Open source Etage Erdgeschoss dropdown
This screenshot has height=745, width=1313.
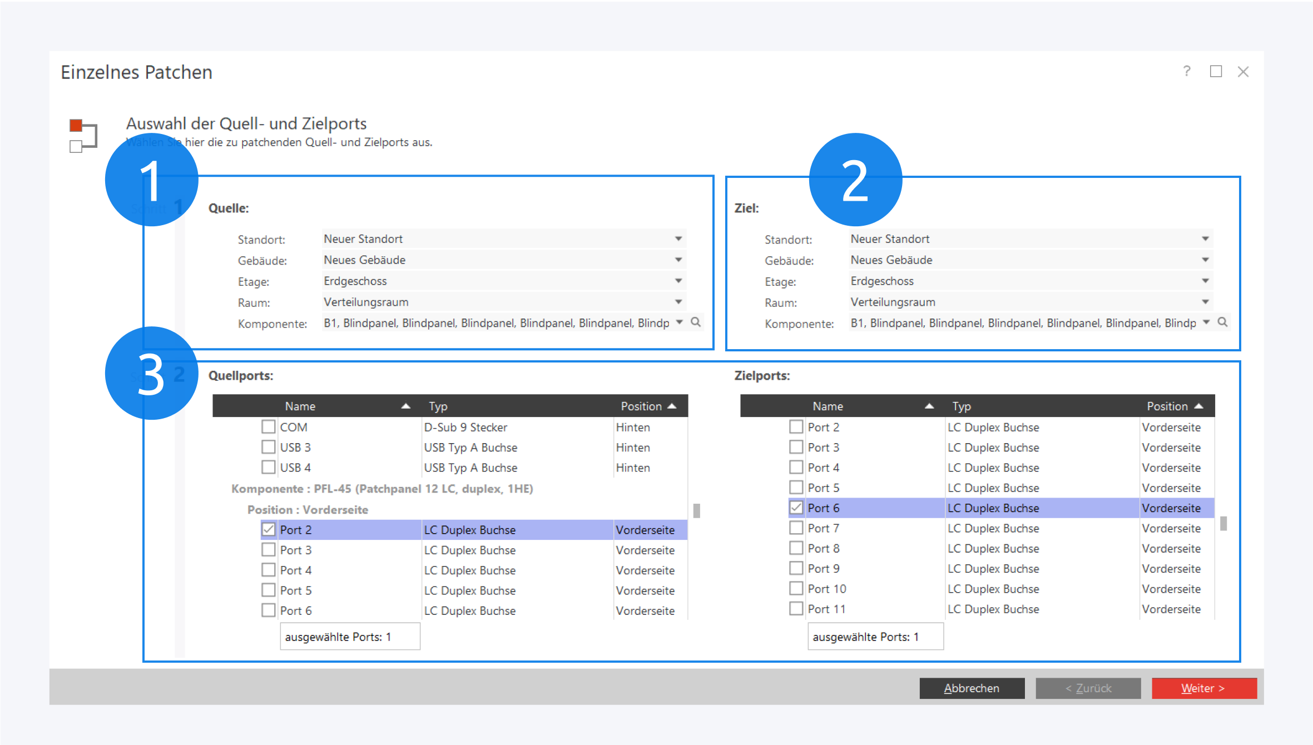tap(678, 281)
